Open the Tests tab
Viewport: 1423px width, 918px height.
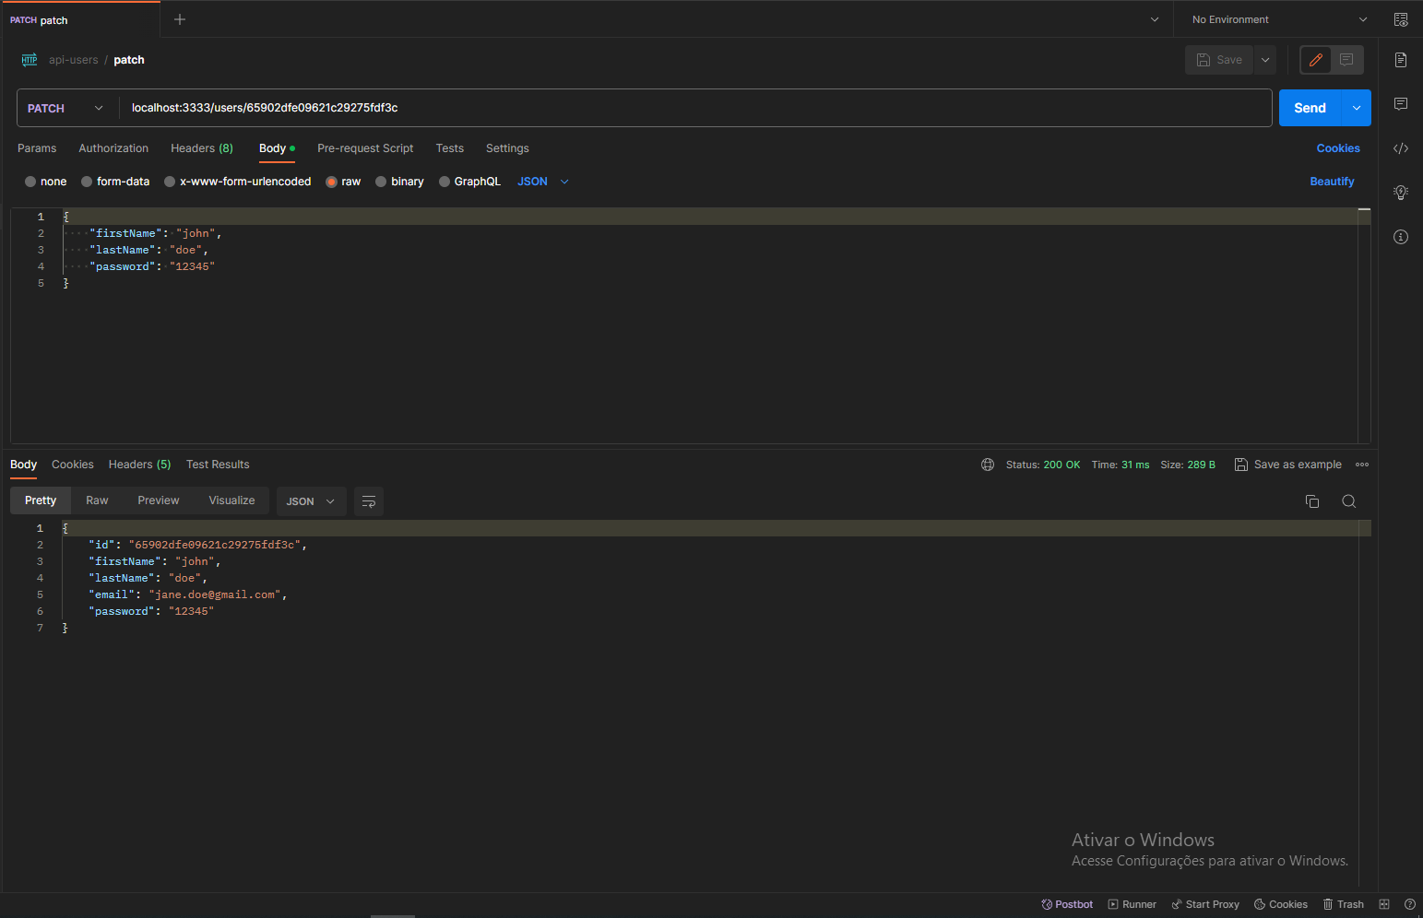pos(450,148)
